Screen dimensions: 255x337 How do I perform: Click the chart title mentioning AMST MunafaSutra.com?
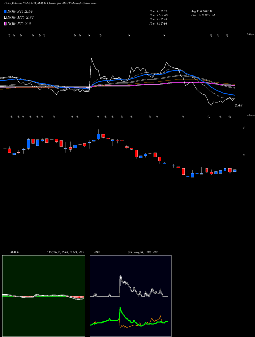point(50,3)
